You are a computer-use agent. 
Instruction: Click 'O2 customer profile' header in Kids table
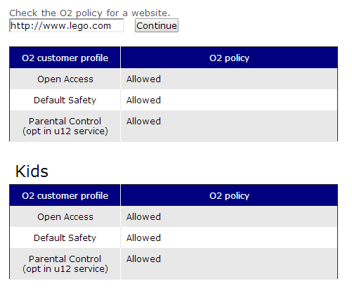pos(65,195)
